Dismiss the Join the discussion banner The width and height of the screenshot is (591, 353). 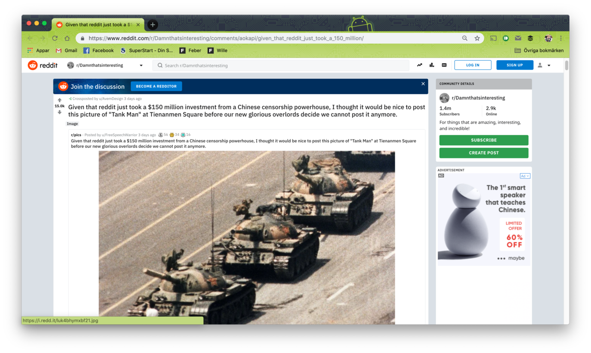pyautogui.click(x=423, y=84)
